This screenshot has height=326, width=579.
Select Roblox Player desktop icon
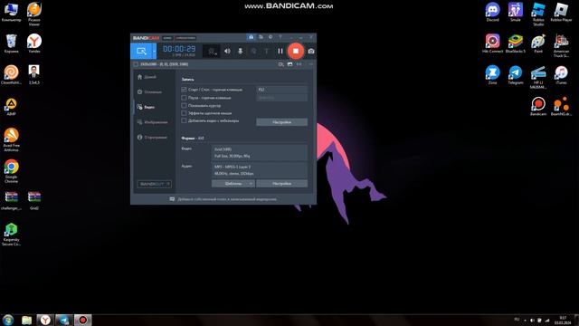click(x=561, y=12)
